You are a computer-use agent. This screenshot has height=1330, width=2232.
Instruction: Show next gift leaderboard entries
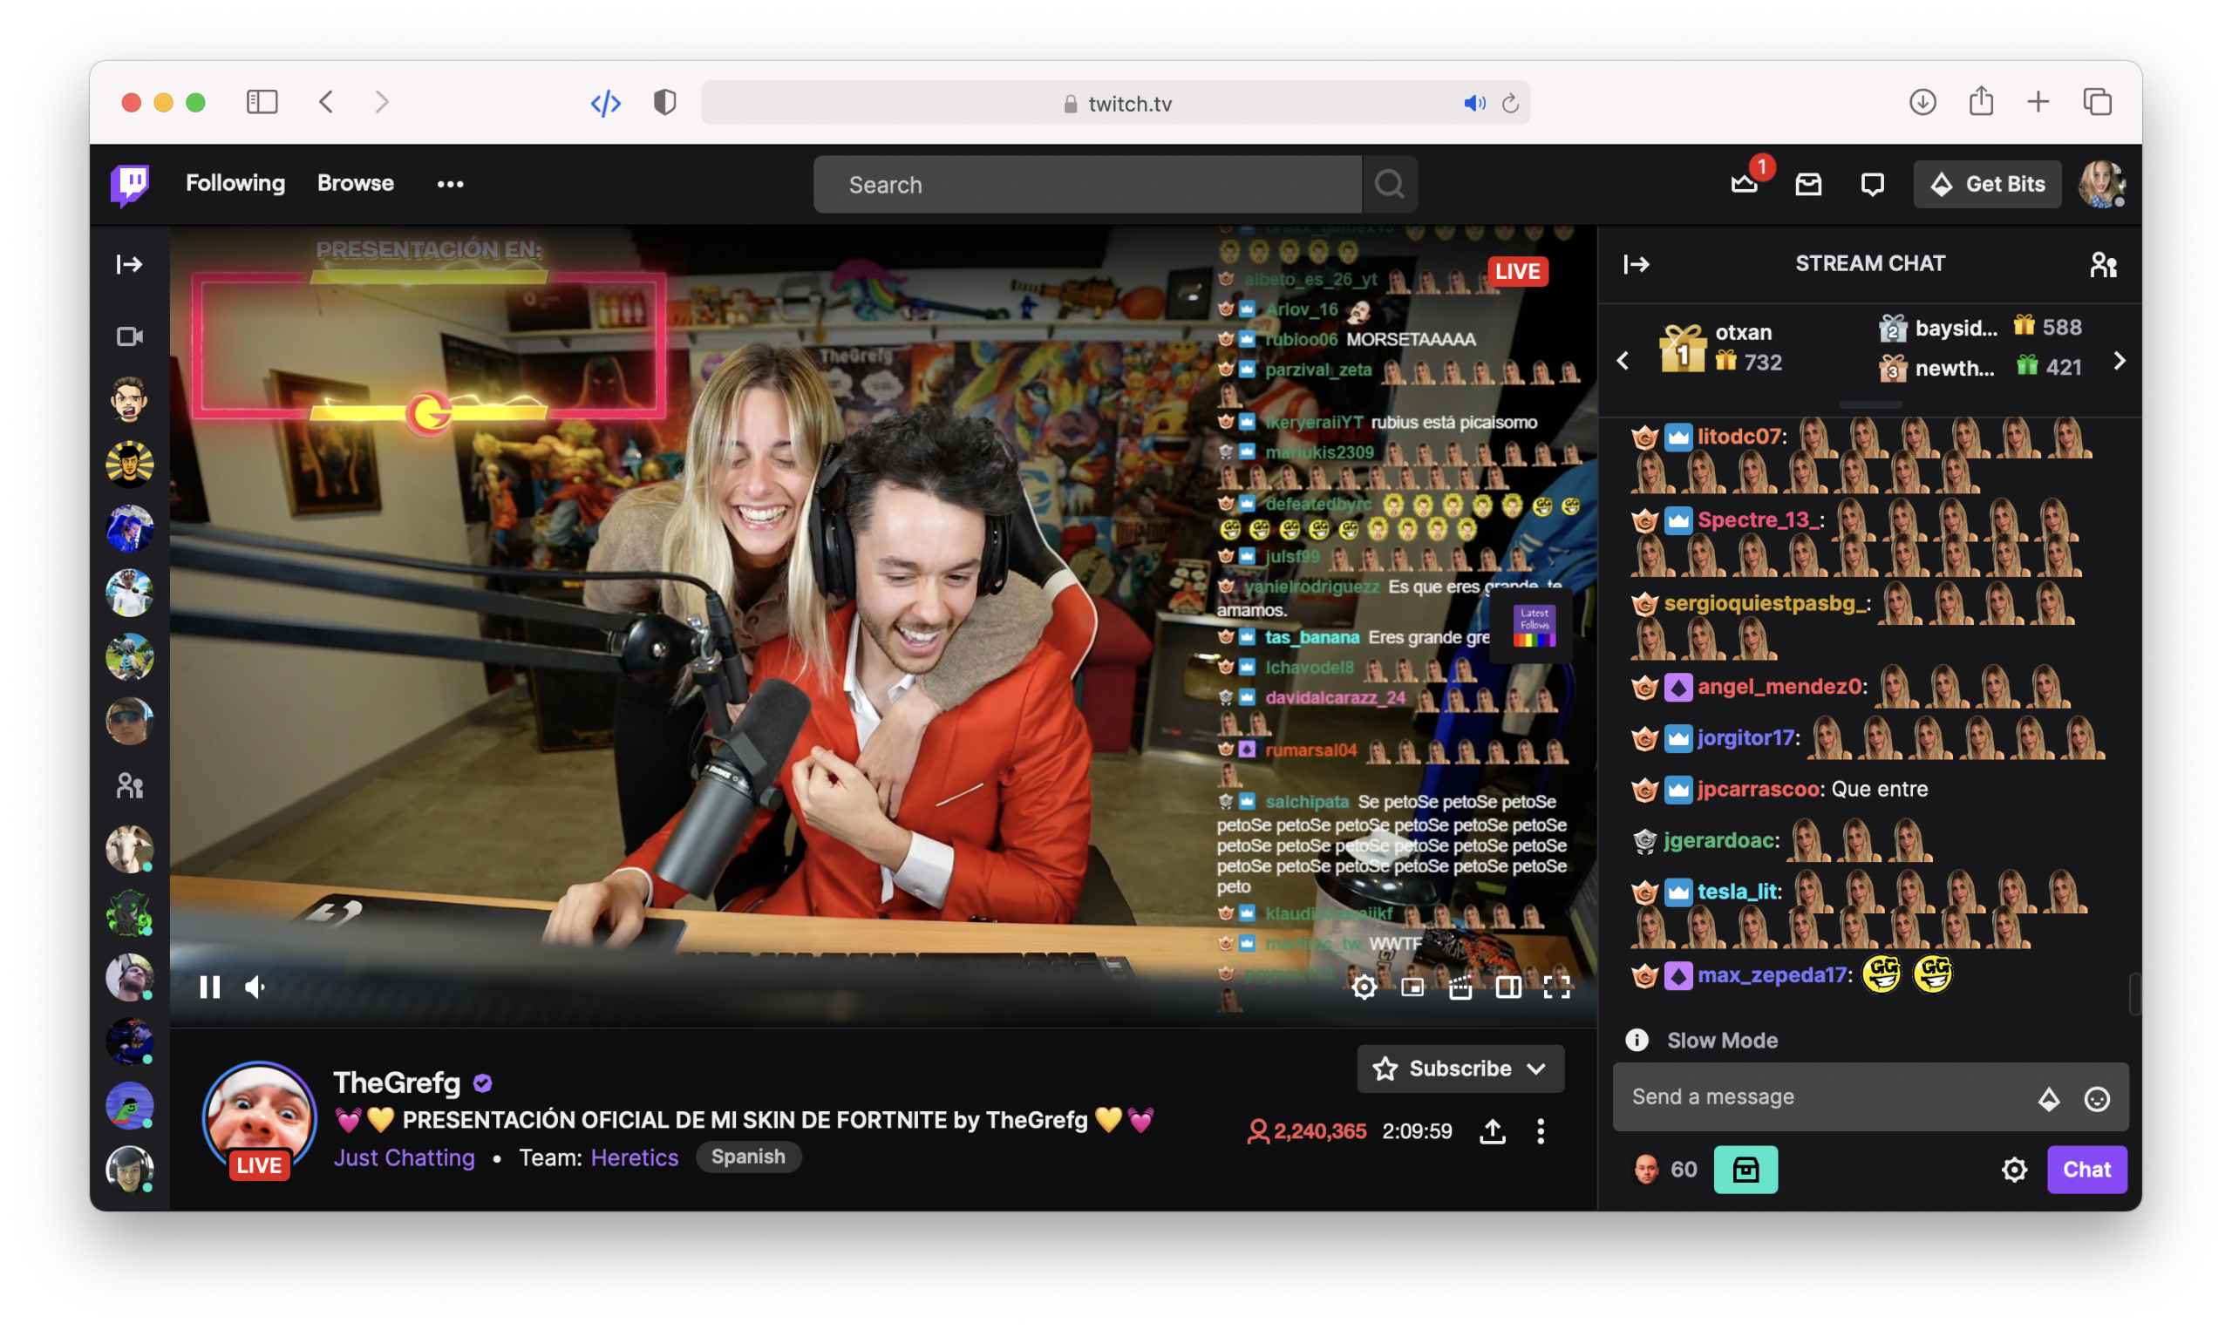click(2119, 360)
